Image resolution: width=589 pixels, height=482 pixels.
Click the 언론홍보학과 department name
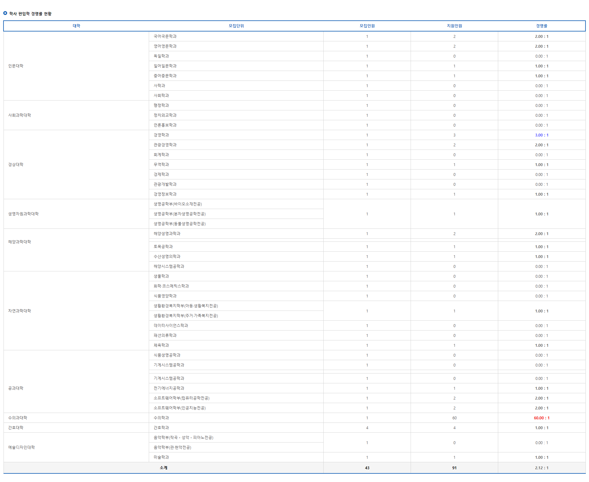pyautogui.click(x=165, y=125)
